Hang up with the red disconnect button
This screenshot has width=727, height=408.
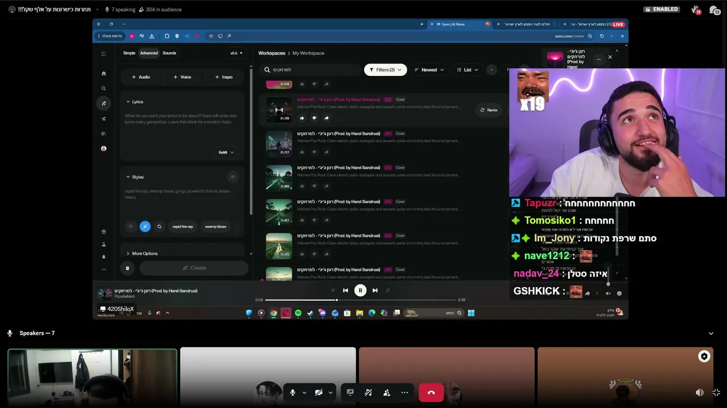[431, 392]
